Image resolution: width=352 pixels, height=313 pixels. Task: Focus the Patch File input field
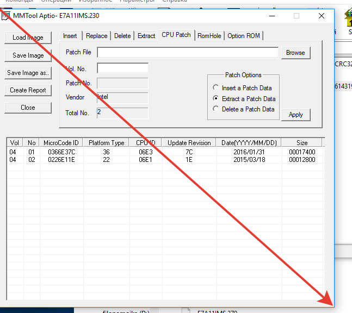coord(188,53)
